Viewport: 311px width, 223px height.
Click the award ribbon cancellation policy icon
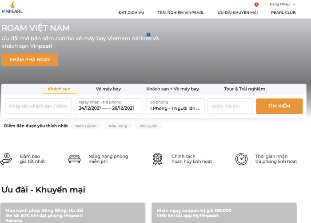pyautogui.click(x=157, y=159)
